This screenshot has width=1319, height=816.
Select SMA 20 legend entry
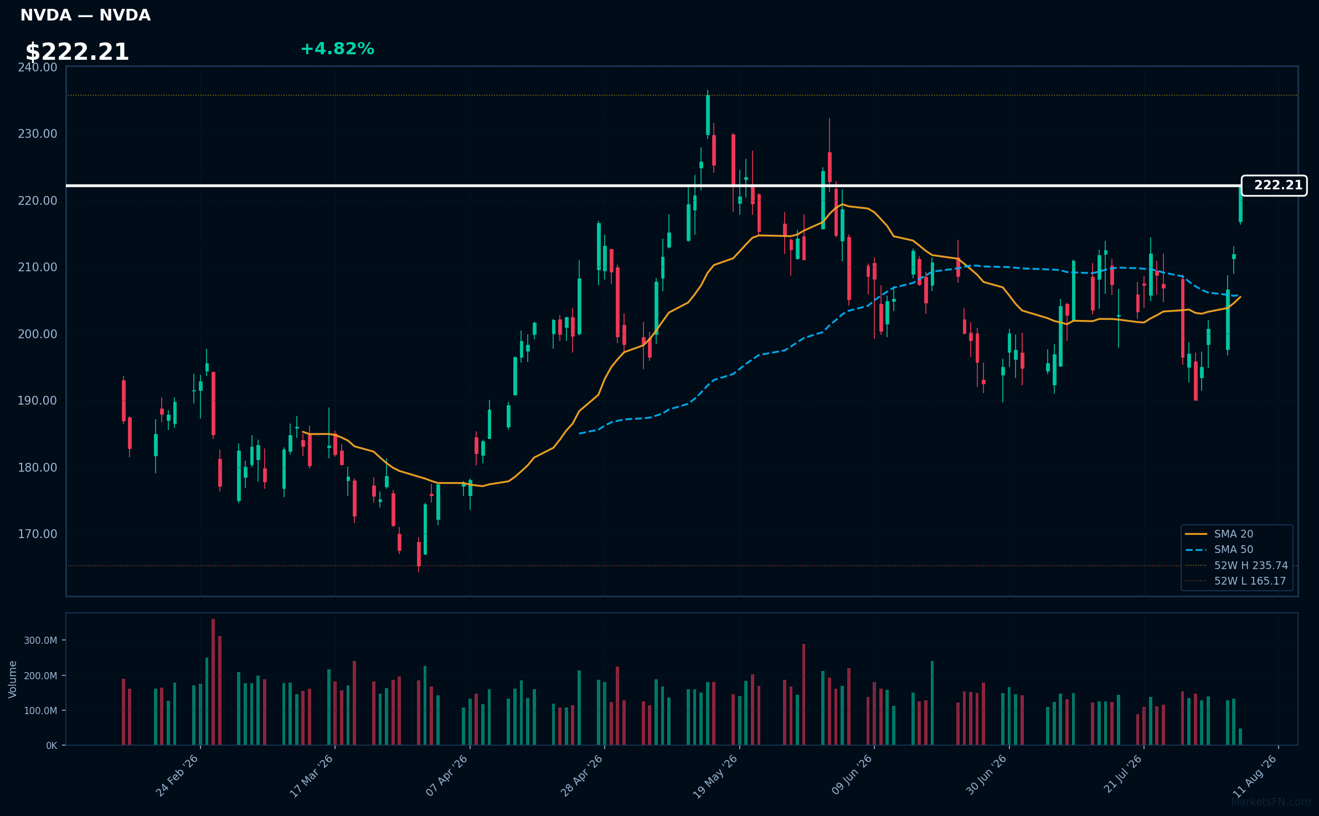pos(1233,534)
